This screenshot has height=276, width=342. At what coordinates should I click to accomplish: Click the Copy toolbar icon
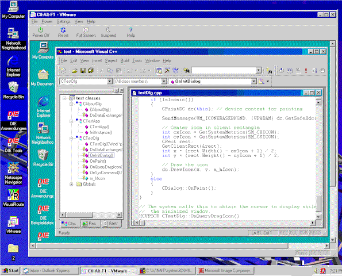point(110,71)
